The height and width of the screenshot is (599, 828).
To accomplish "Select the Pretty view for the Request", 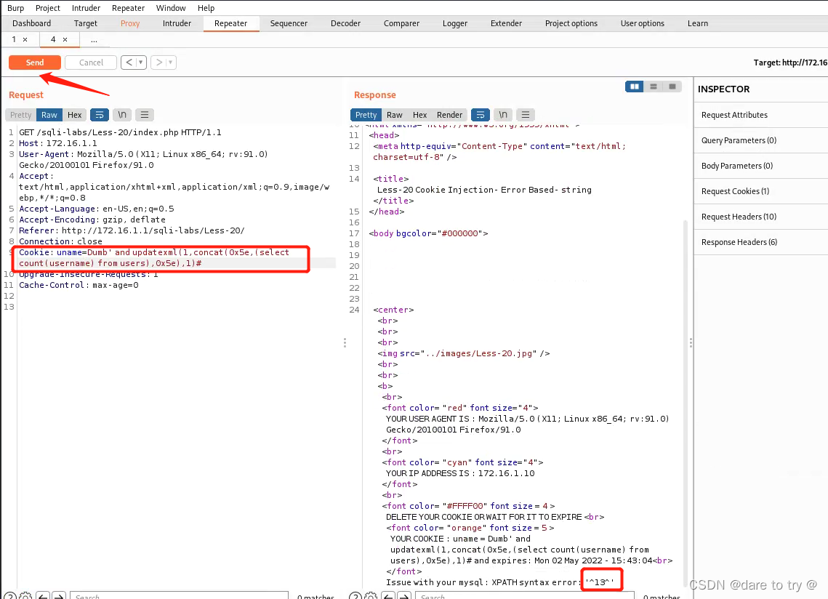I will click(20, 115).
